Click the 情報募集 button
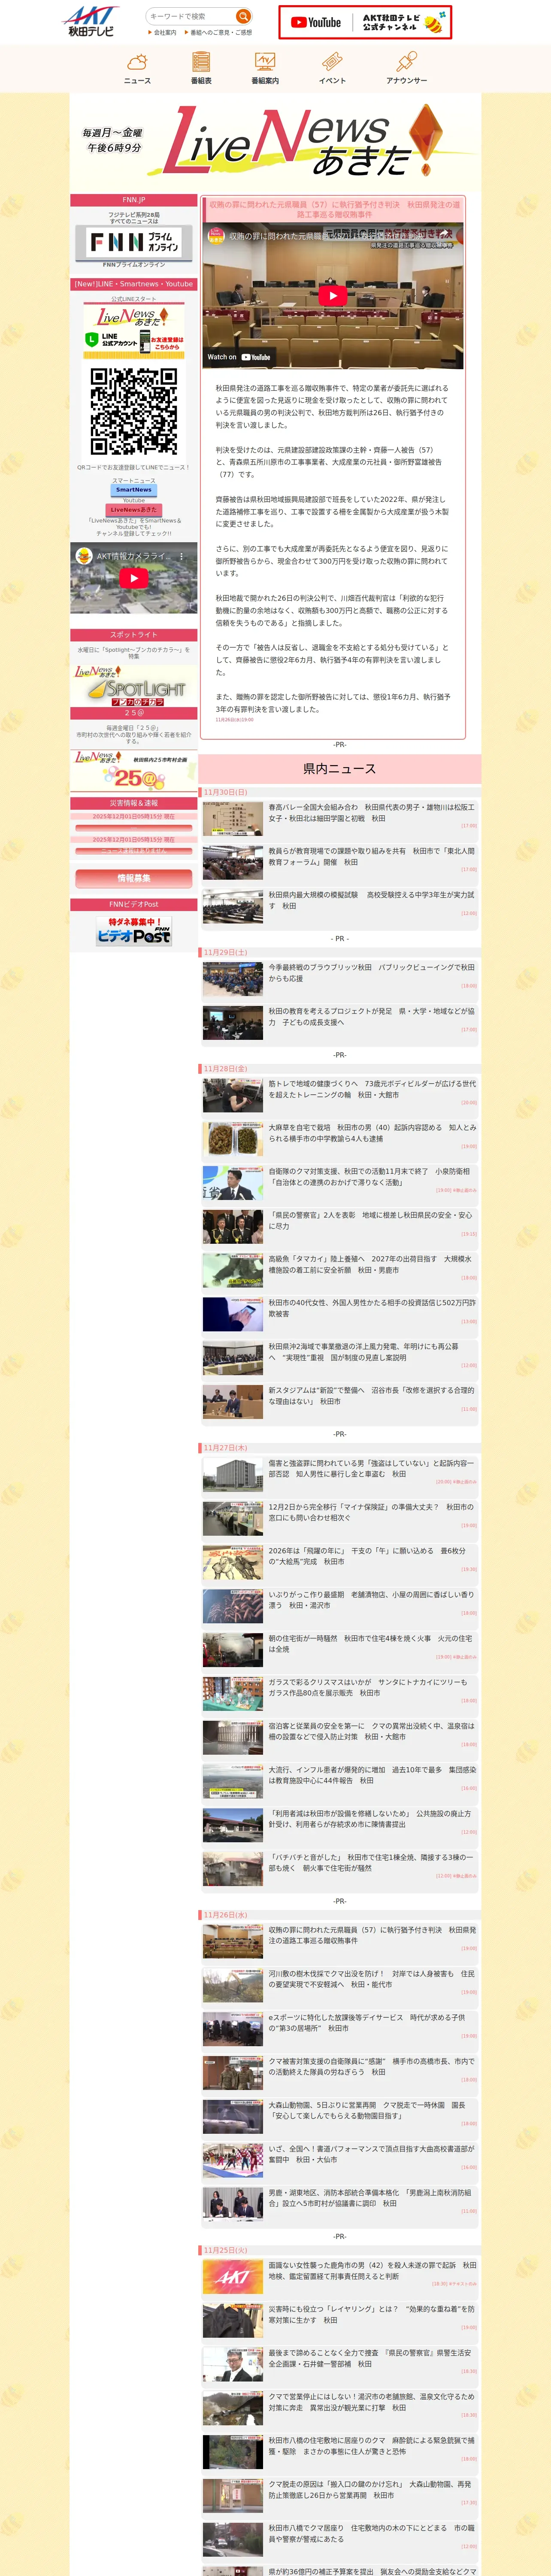This screenshot has width=551, height=2576. [134, 878]
